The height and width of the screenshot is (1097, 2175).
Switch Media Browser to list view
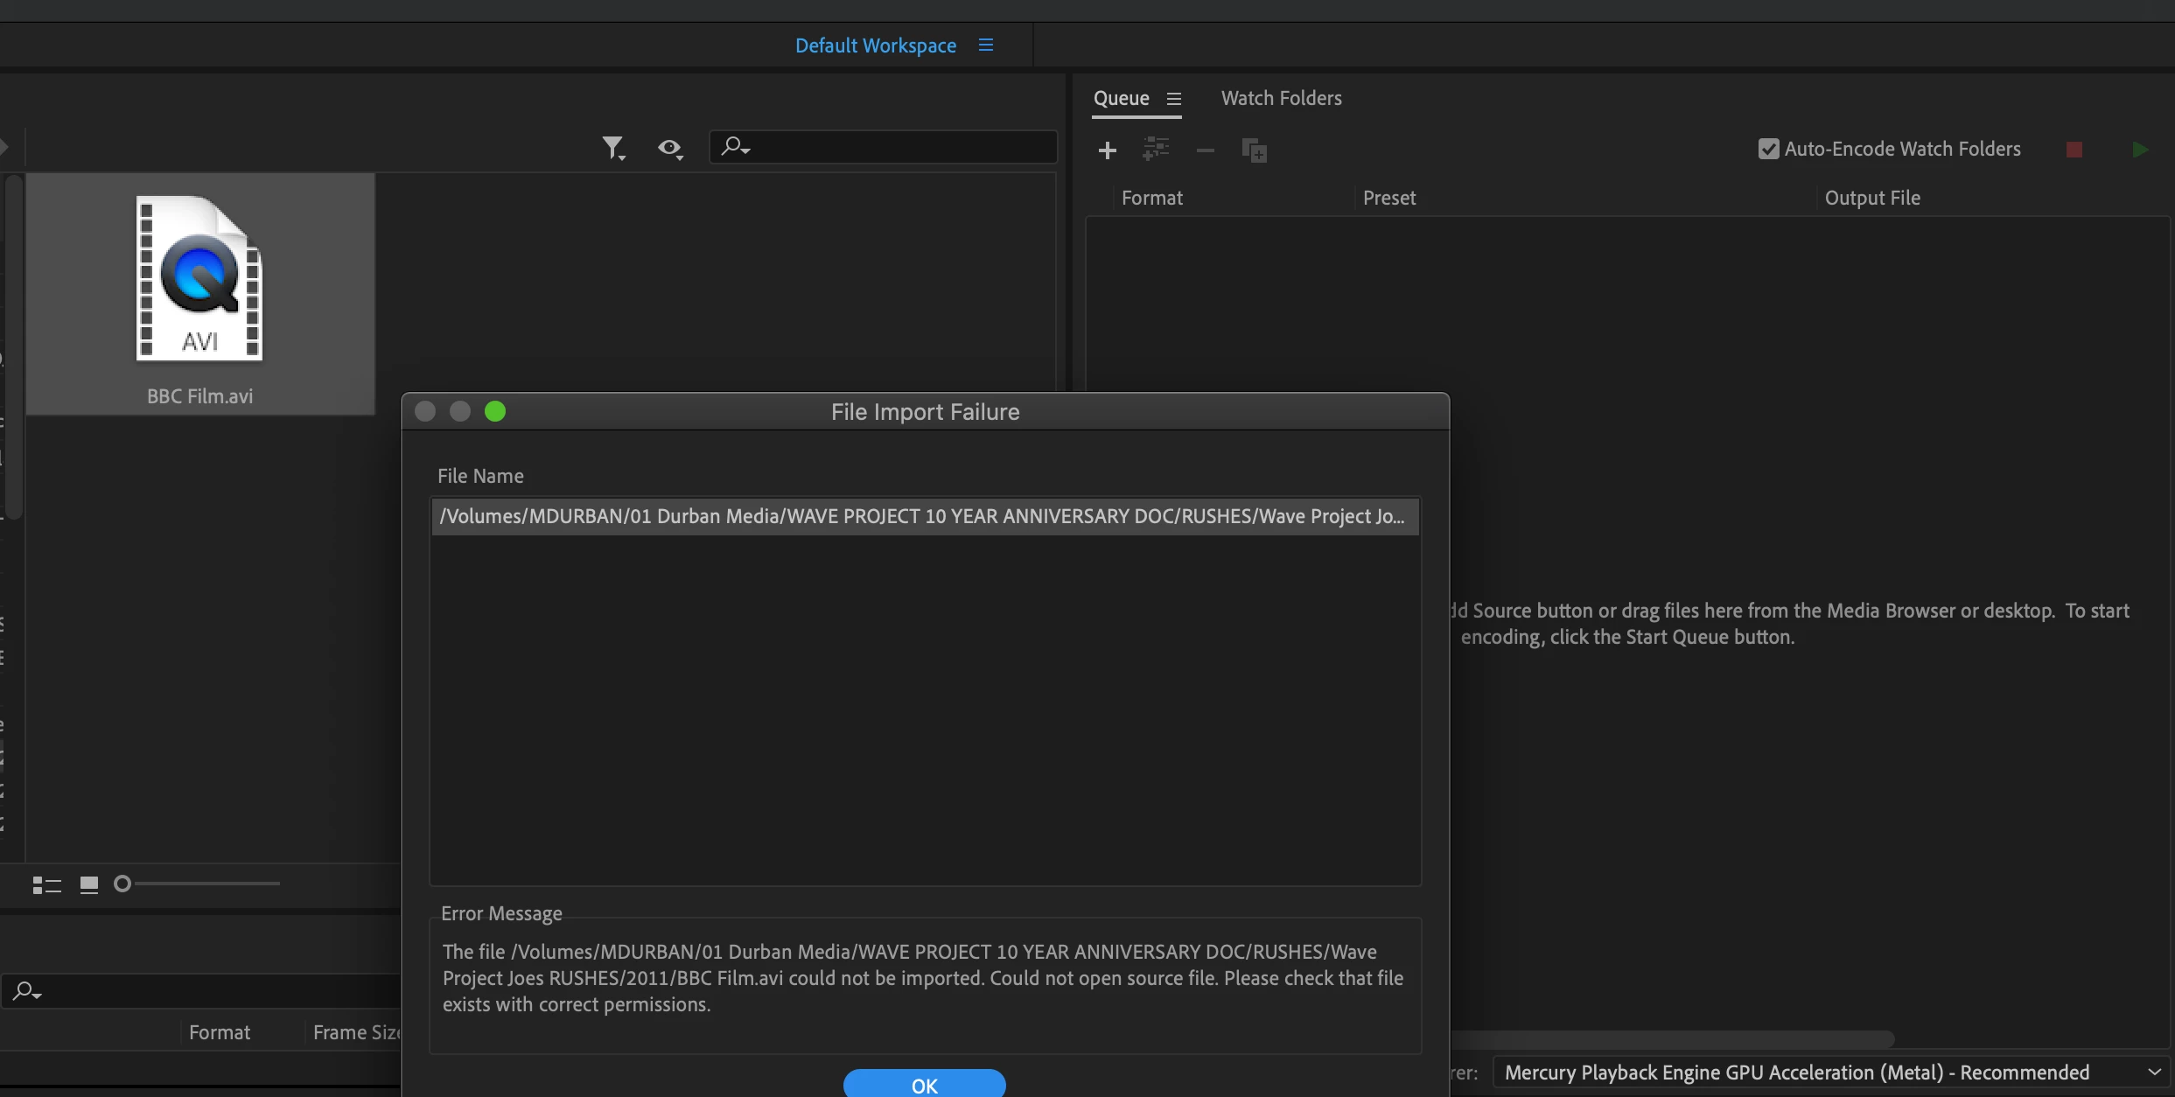(46, 885)
